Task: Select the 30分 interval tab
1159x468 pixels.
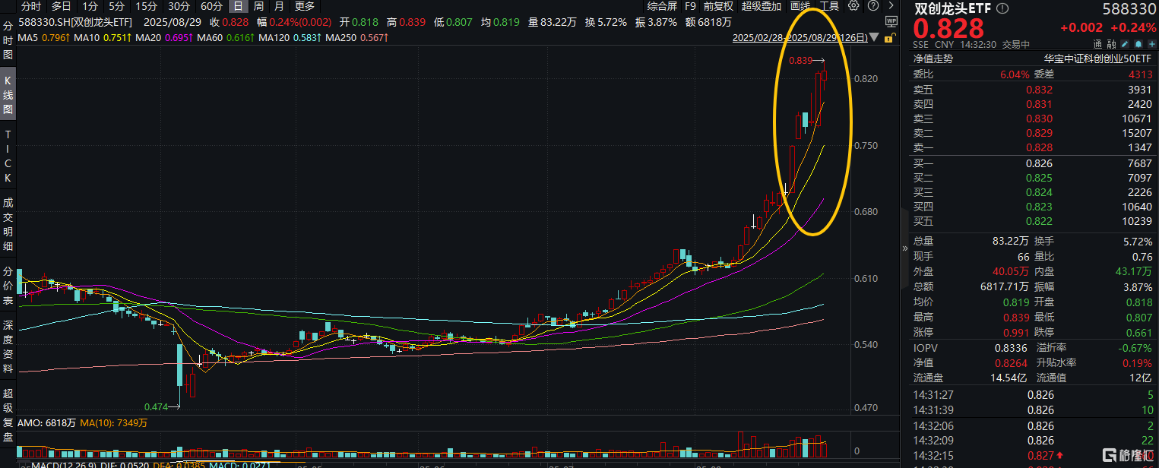Action: click(x=179, y=6)
